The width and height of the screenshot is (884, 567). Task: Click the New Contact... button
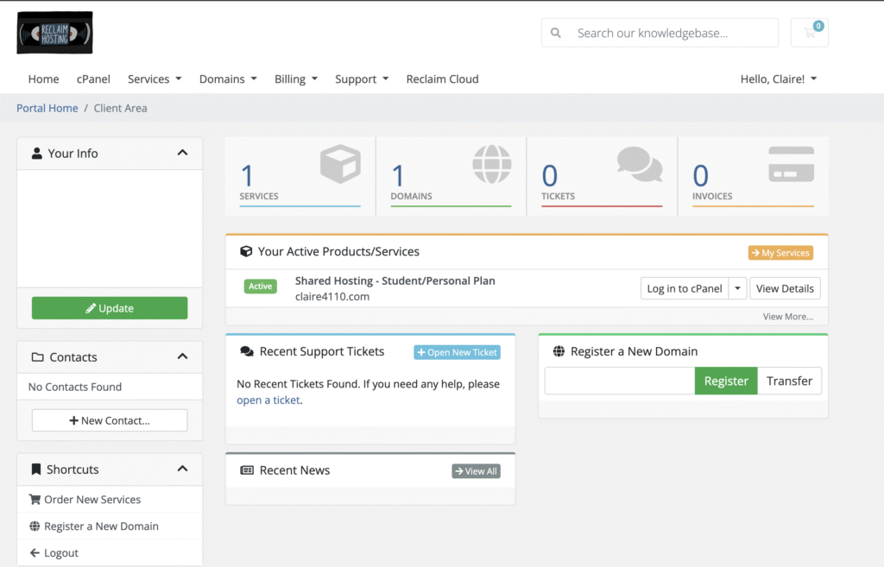pos(110,420)
